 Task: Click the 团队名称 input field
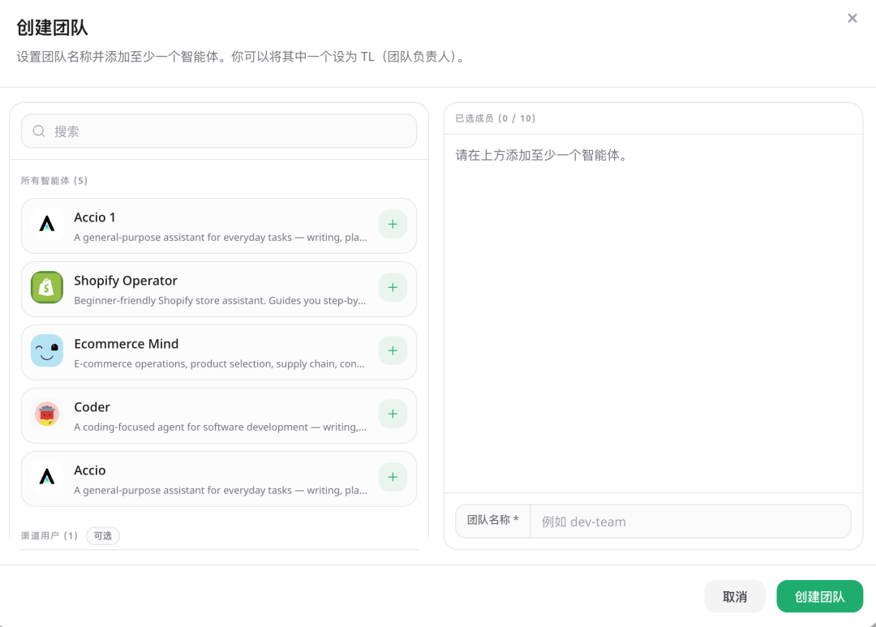(x=689, y=521)
